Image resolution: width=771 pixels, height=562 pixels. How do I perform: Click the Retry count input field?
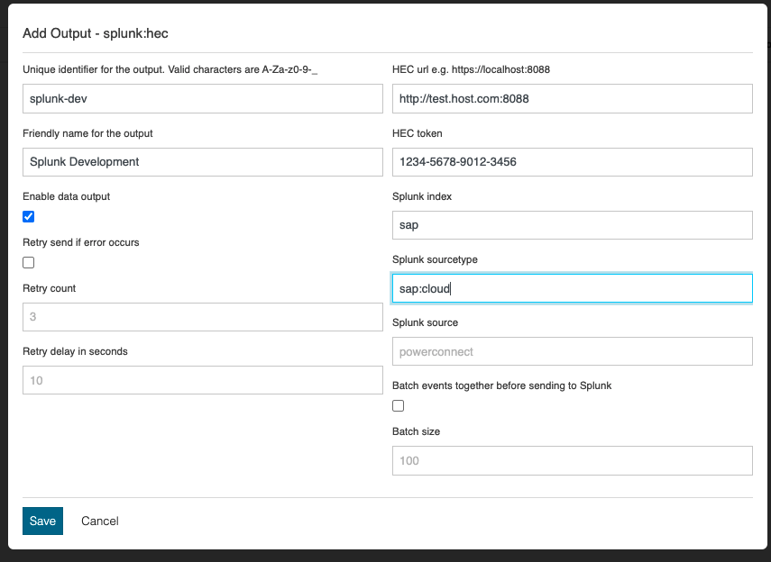(x=202, y=317)
